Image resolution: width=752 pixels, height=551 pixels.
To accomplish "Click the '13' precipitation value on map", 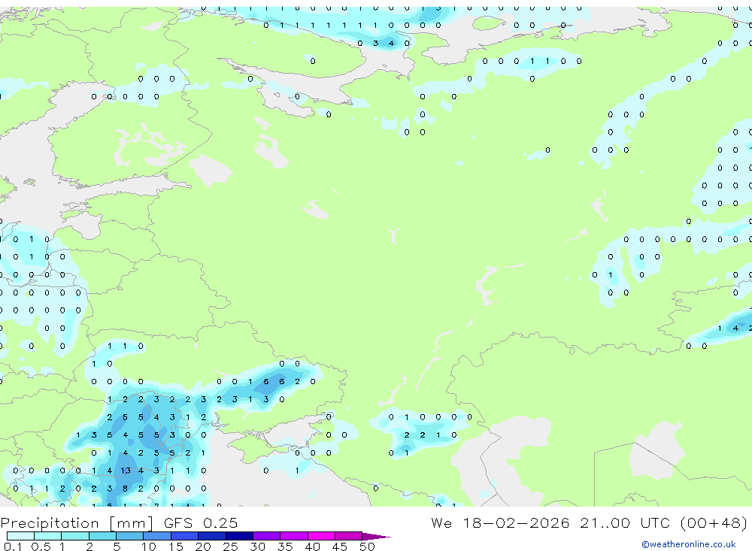I will (x=125, y=471).
